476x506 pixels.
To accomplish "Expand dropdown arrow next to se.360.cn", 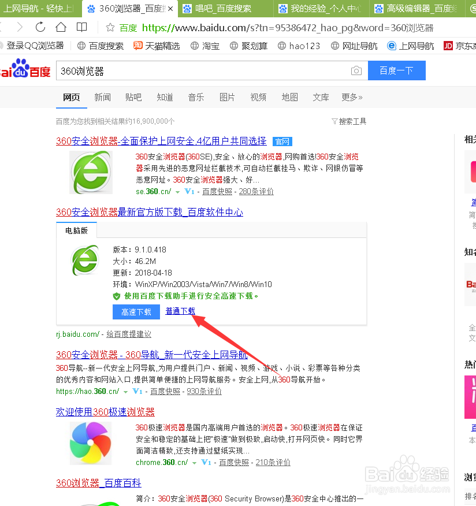I will tap(177, 192).
